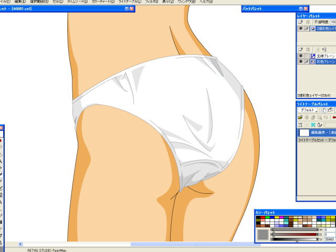Screen dimensions: 336x252
Task: Open the デフォルト dropdown in light table palette
Action: [310, 110]
